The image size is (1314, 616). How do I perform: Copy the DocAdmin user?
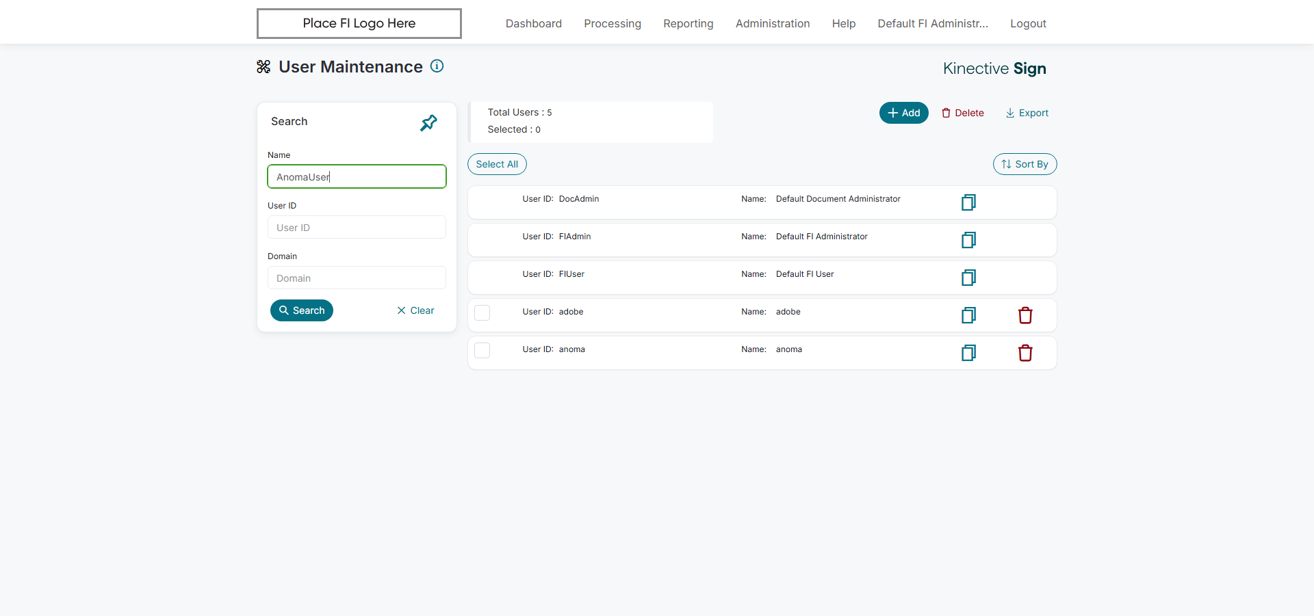coord(968,202)
